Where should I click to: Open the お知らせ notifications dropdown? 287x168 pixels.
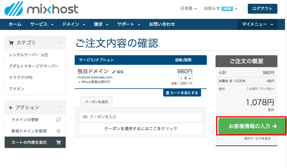point(220,8)
